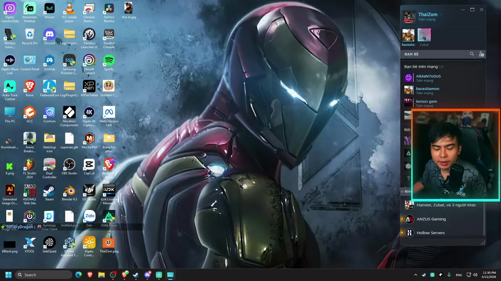Open Novation Components shortcut

69,116
